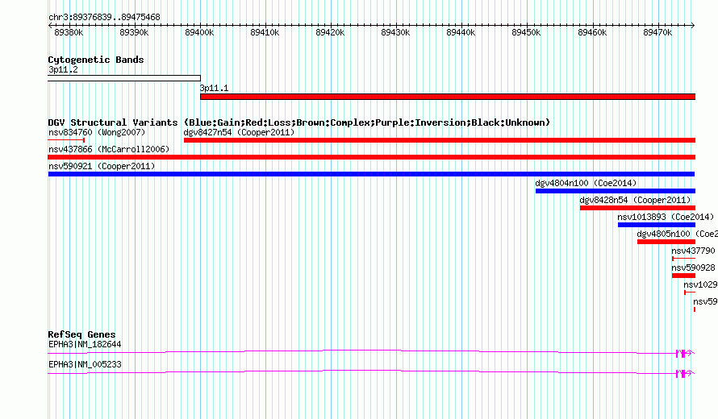The width and height of the screenshot is (718, 419).
Task: Click the 3p11.1 band text label
Action: 214,88
